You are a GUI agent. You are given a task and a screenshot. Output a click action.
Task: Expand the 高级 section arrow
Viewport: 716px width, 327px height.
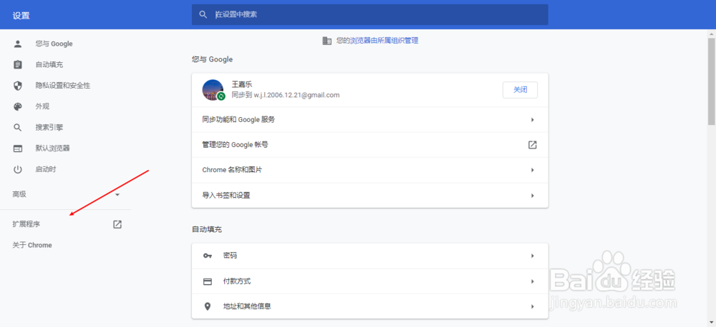tap(117, 194)
